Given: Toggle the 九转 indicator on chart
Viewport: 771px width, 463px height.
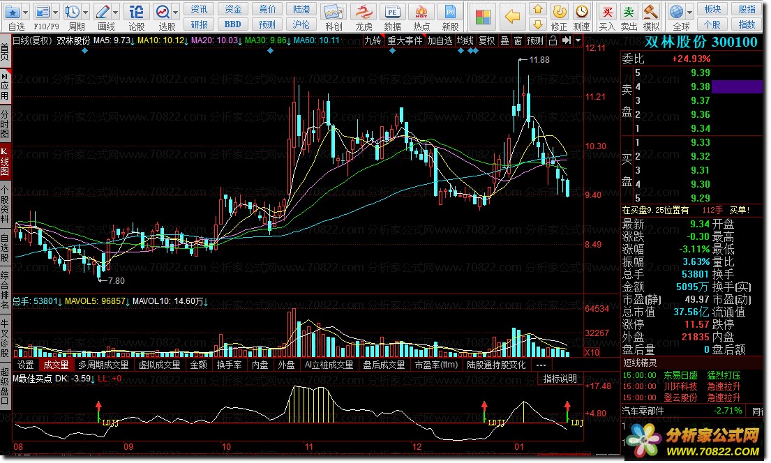Looking at the screenshot, I should click(x=373, y=41).
